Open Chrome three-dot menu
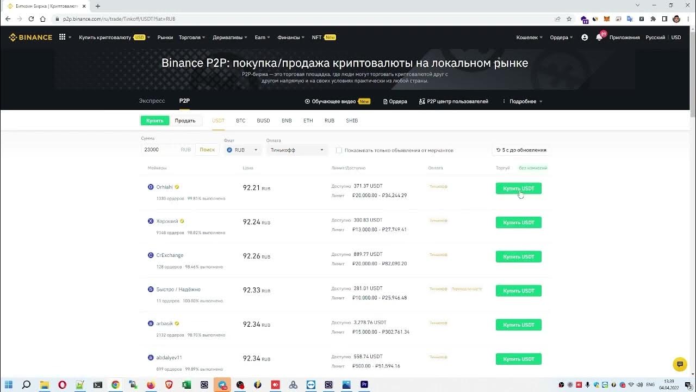 click(x=687, y=19)
